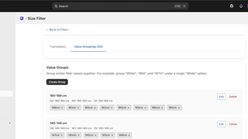Click the K shortcut key badge
Viewport: 248px width, 139px height.
(x=184, y=6)
